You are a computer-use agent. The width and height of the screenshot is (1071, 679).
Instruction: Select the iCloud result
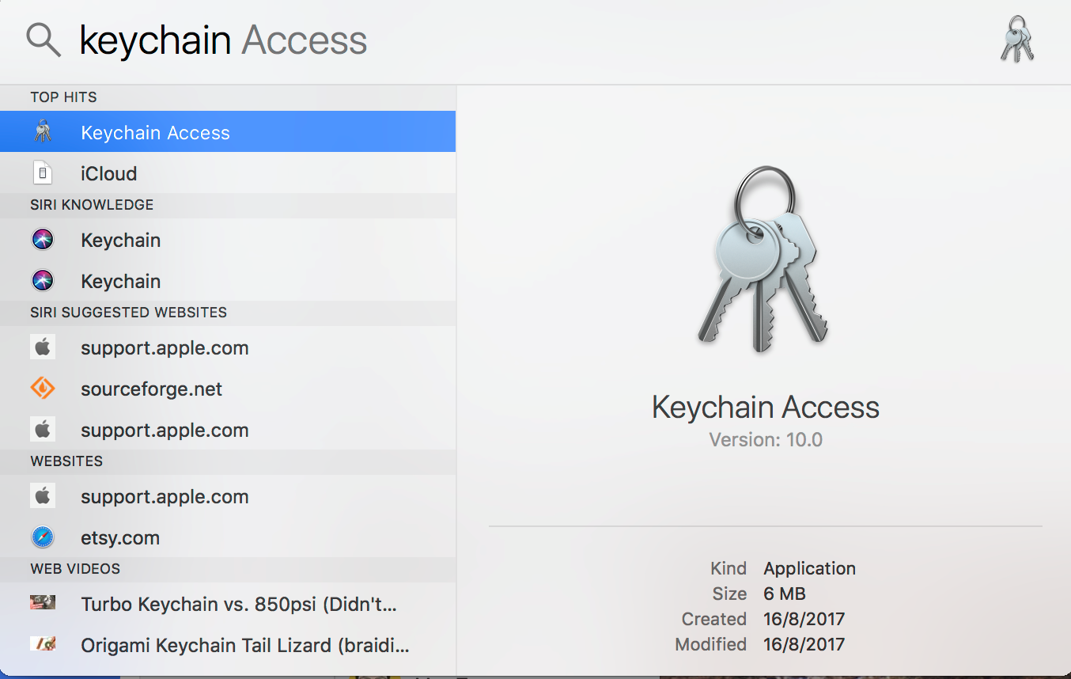click(109, 174)
